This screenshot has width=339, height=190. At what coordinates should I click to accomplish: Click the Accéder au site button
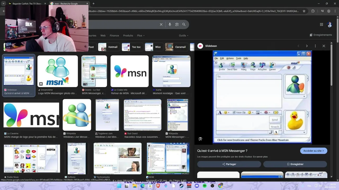coord(314,151)
